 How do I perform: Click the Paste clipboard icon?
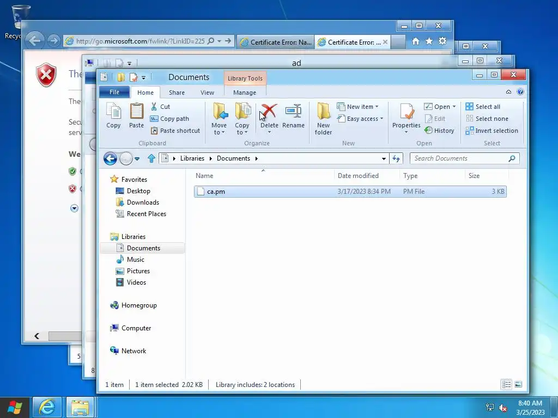136,115
